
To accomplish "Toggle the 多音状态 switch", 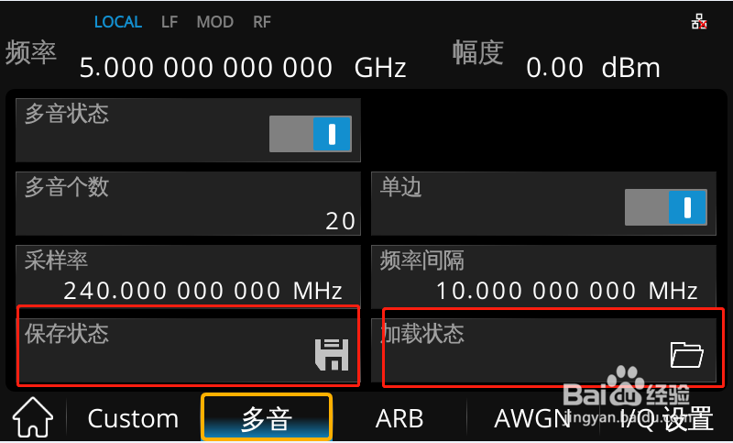I will 311,134.
